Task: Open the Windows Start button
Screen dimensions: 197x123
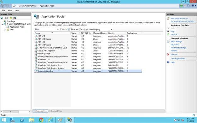Action: [x=4, y=120]
